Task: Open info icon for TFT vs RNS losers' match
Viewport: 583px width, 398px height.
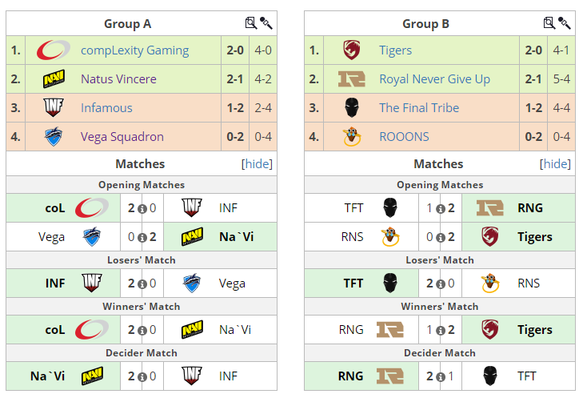Action: (x=440, y=284)
